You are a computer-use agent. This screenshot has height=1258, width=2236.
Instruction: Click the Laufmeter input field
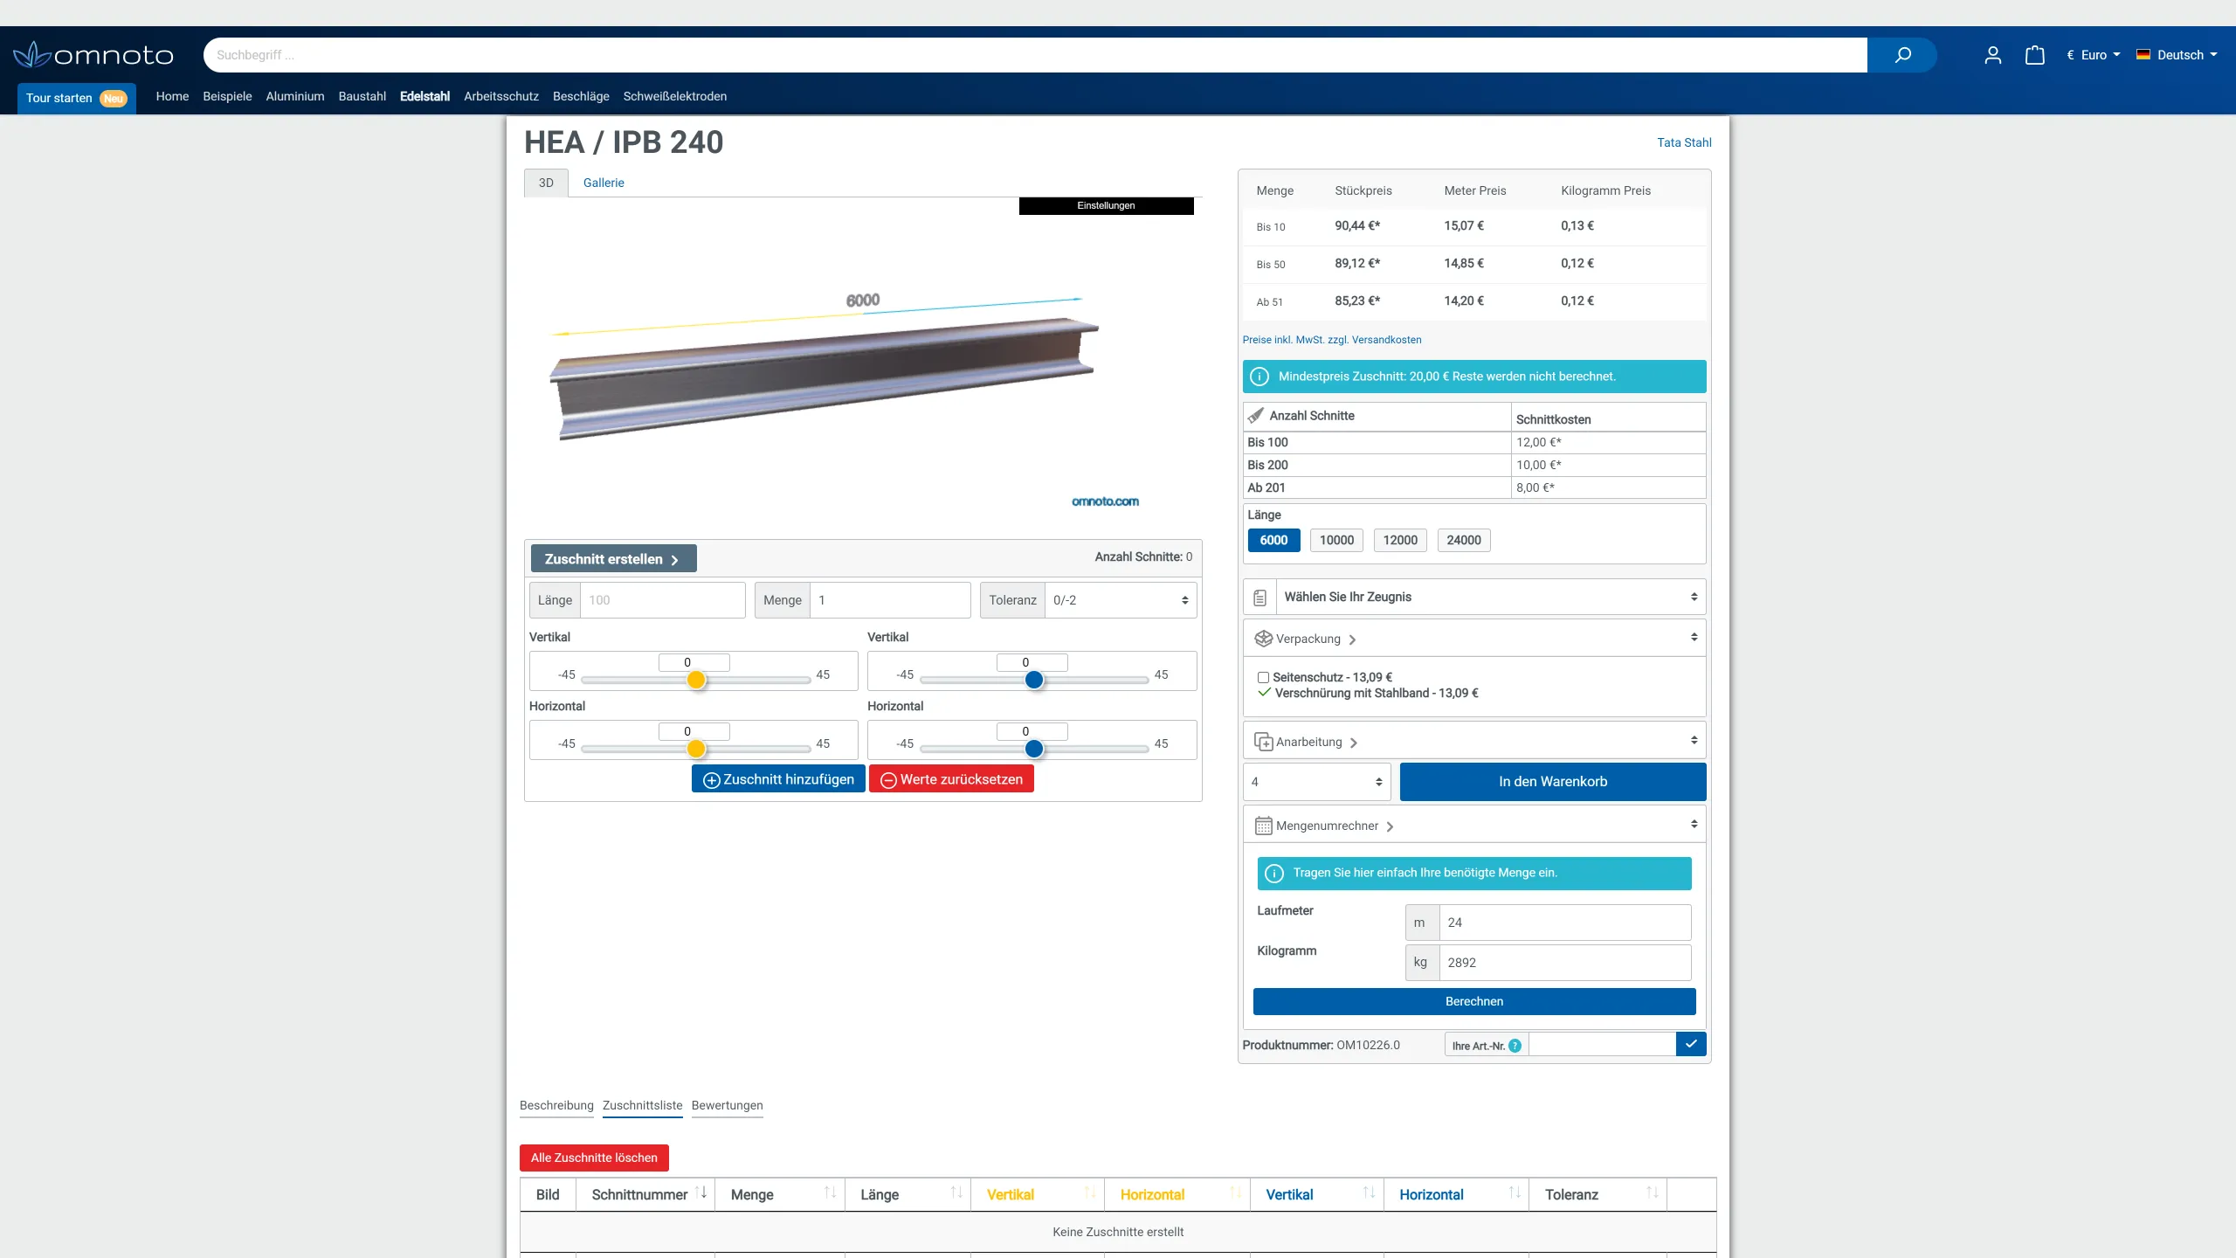click(1565, 923)
